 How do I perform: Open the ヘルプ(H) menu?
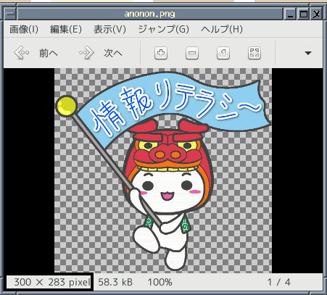pos(222,30)
